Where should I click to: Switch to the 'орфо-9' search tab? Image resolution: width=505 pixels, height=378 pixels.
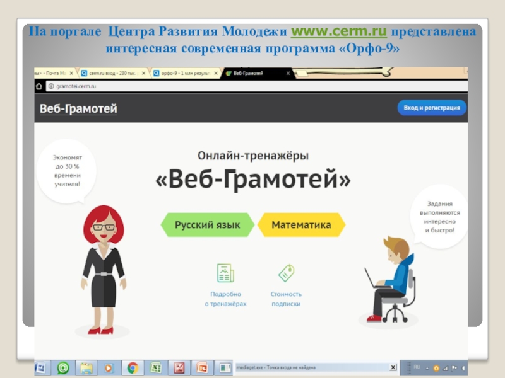pyautogui.click(x=186, y=73)
